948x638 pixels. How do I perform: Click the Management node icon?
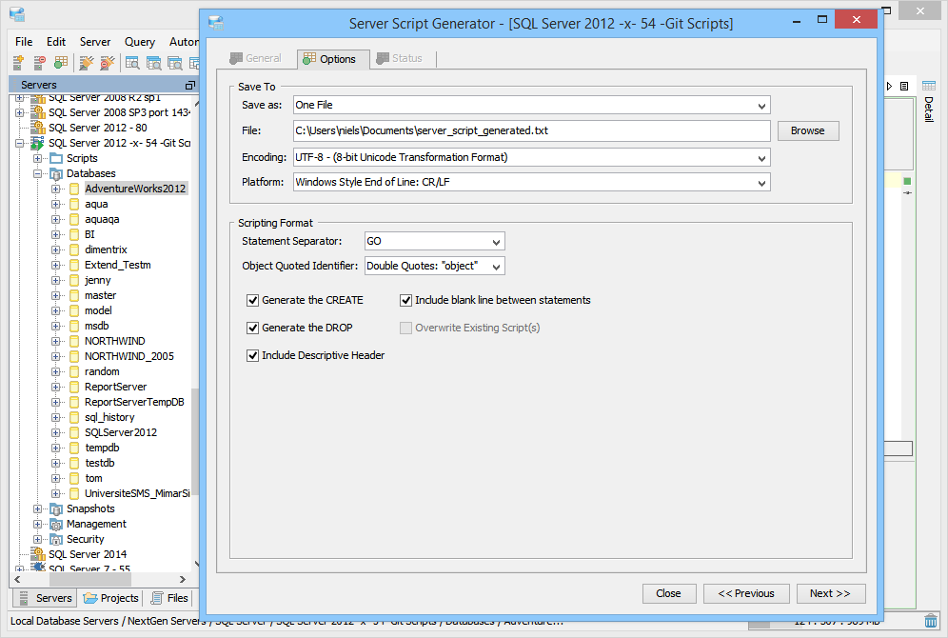pyautogui.click(x=56, y=524)
